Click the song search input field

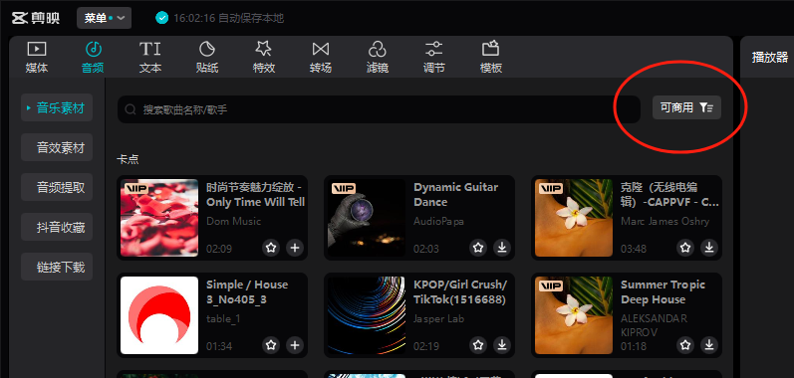[379, 109]
